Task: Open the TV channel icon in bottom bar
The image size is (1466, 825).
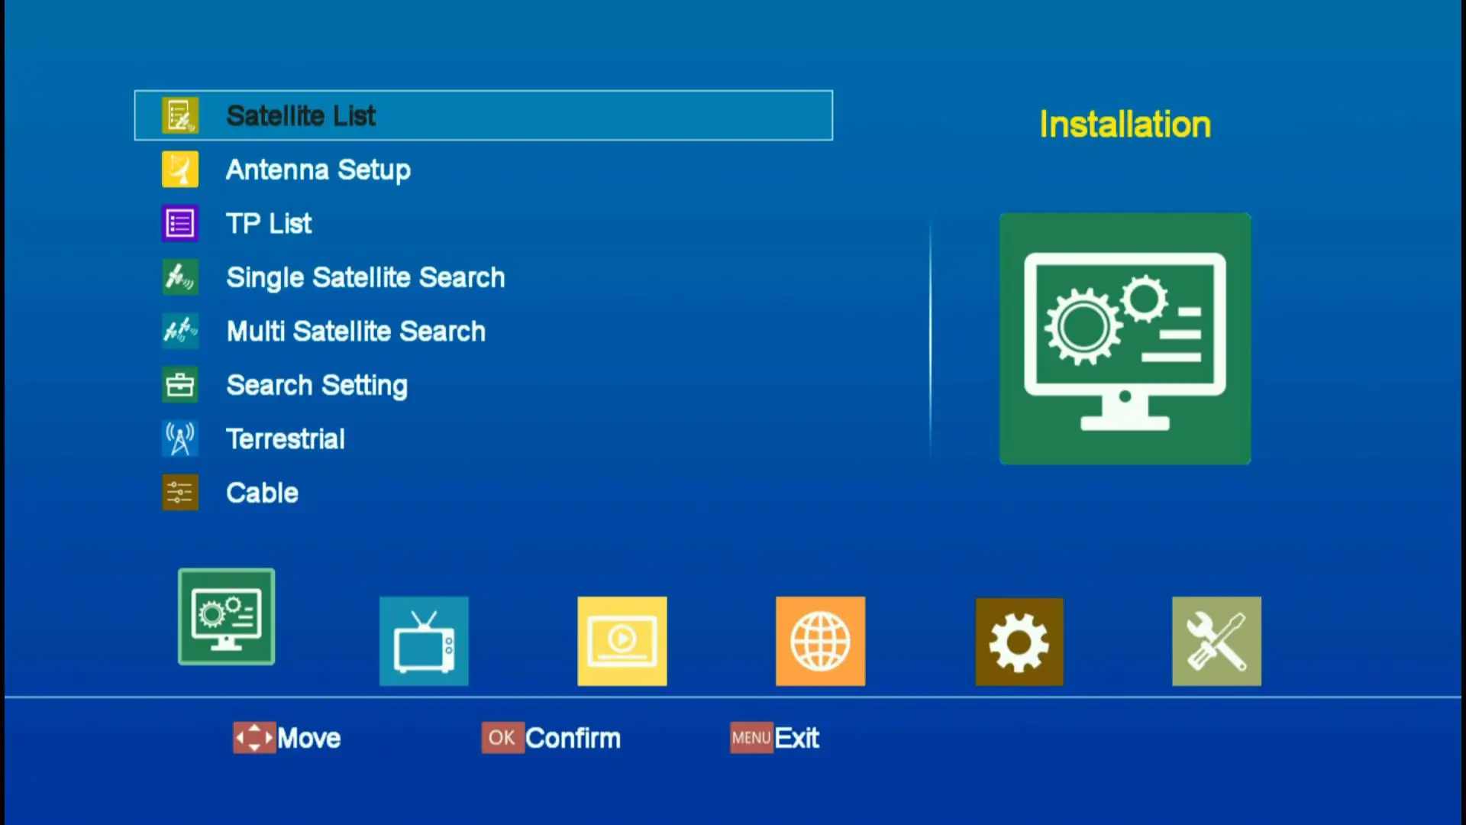Action: click(424, 641)
